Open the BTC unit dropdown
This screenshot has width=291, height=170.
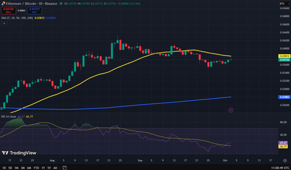pyautogui.click(x=285, y=3)
